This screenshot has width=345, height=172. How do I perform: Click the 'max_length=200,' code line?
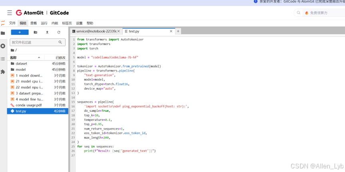[x=97, y=138]
